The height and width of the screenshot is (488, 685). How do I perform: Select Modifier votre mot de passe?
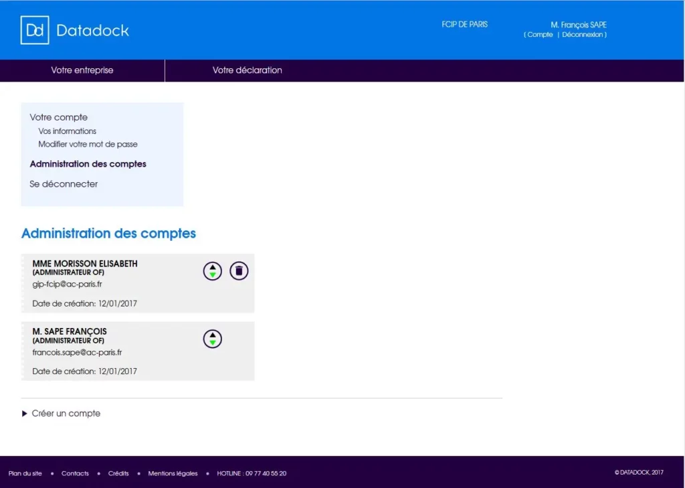pyautogui.click(x=88, y=145)
